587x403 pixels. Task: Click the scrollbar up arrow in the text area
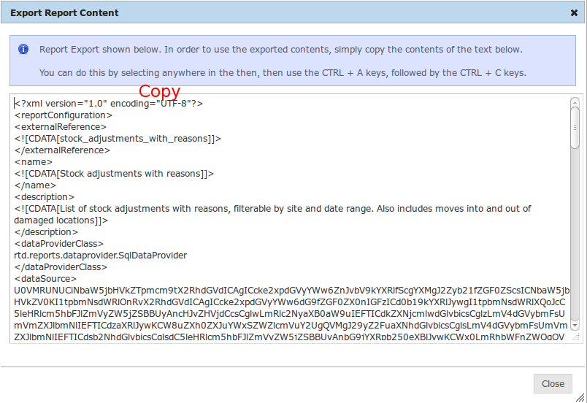point(575,101)
